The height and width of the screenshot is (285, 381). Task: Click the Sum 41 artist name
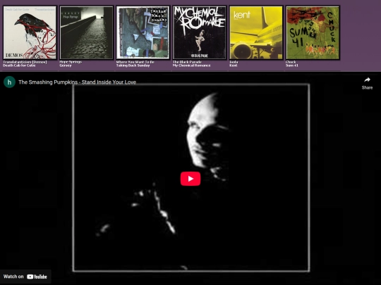[x=292, y=65]
